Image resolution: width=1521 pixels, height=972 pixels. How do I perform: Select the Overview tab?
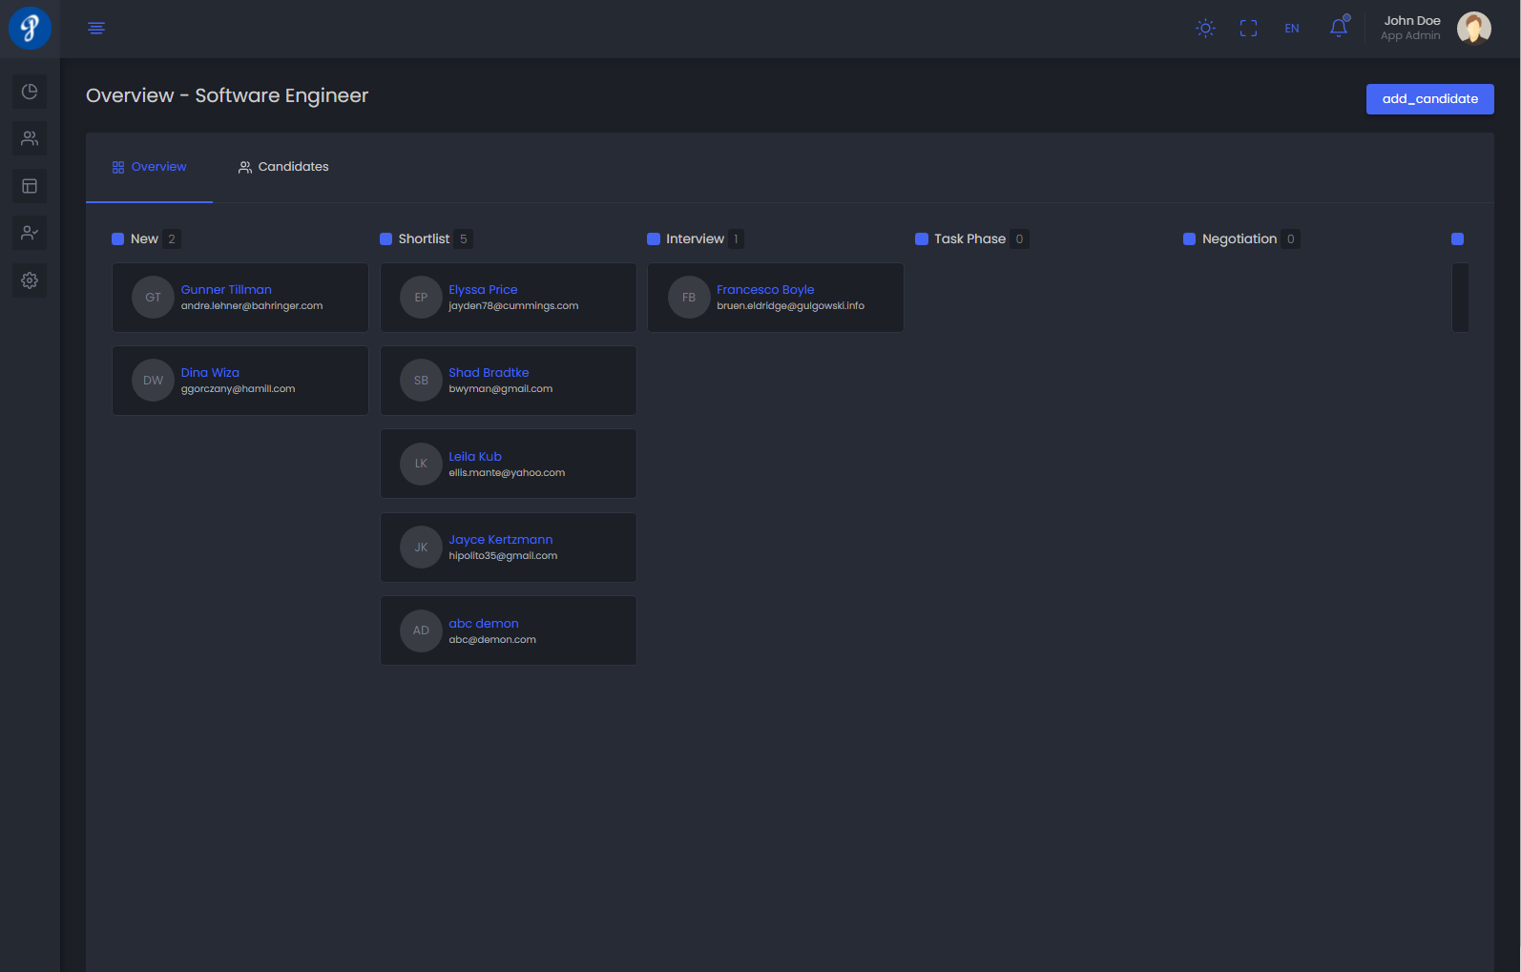[x=149, y=167]
